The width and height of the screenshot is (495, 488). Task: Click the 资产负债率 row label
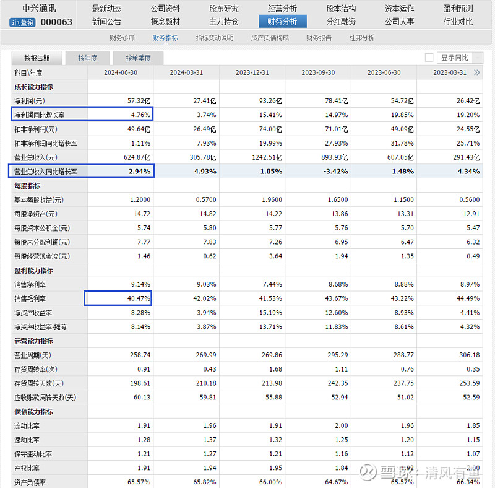pyautogui.click(x=30, y=482)
